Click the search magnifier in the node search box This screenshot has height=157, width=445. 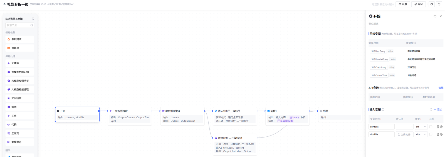32,25
